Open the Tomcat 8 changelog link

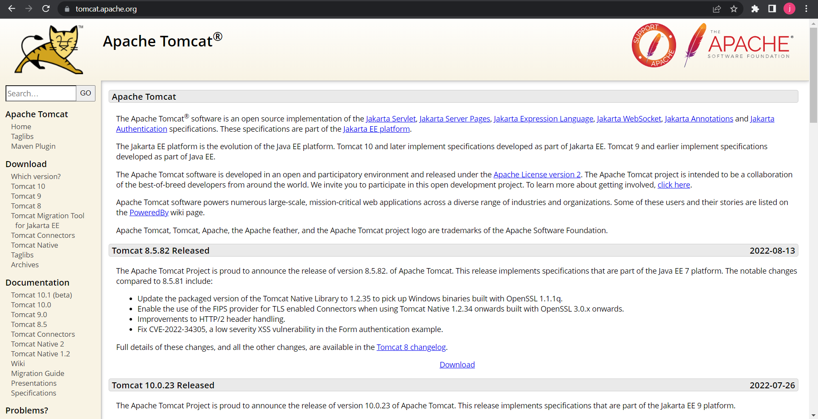pyautogui.click(x=411, y=347)
